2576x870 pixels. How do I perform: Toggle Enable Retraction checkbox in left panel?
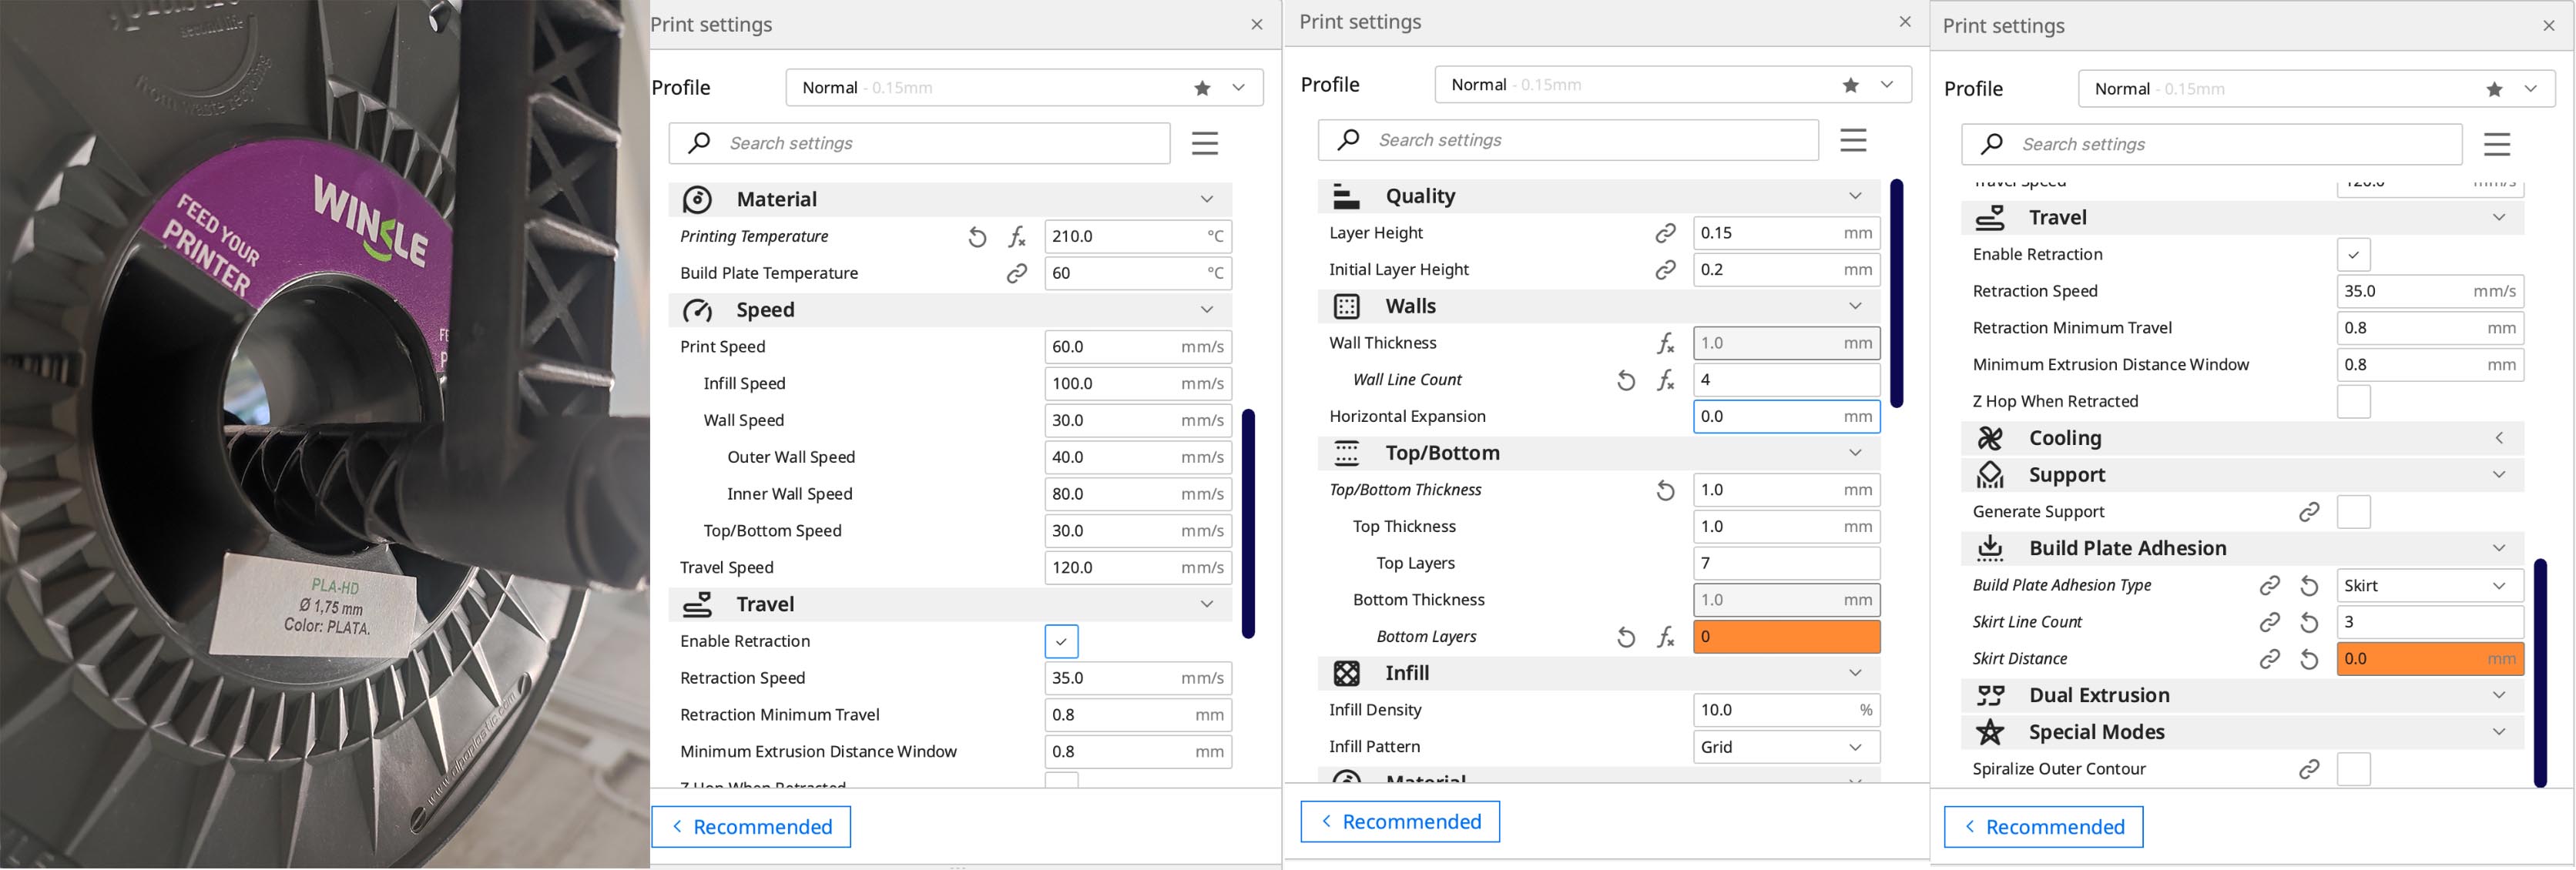(1060, 641)
